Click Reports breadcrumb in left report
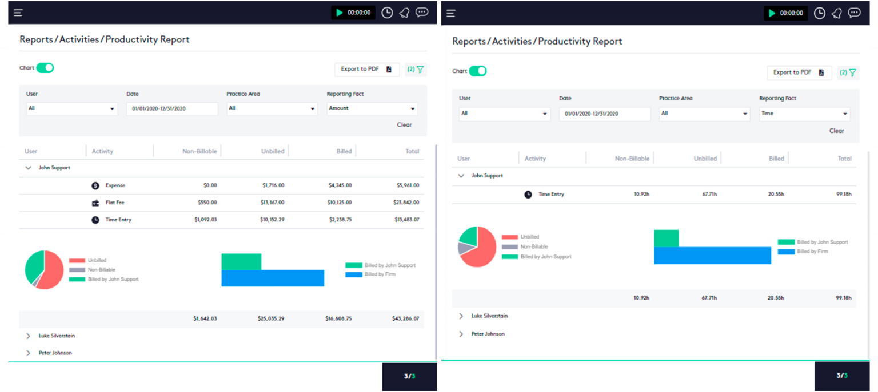 point(37,39)
